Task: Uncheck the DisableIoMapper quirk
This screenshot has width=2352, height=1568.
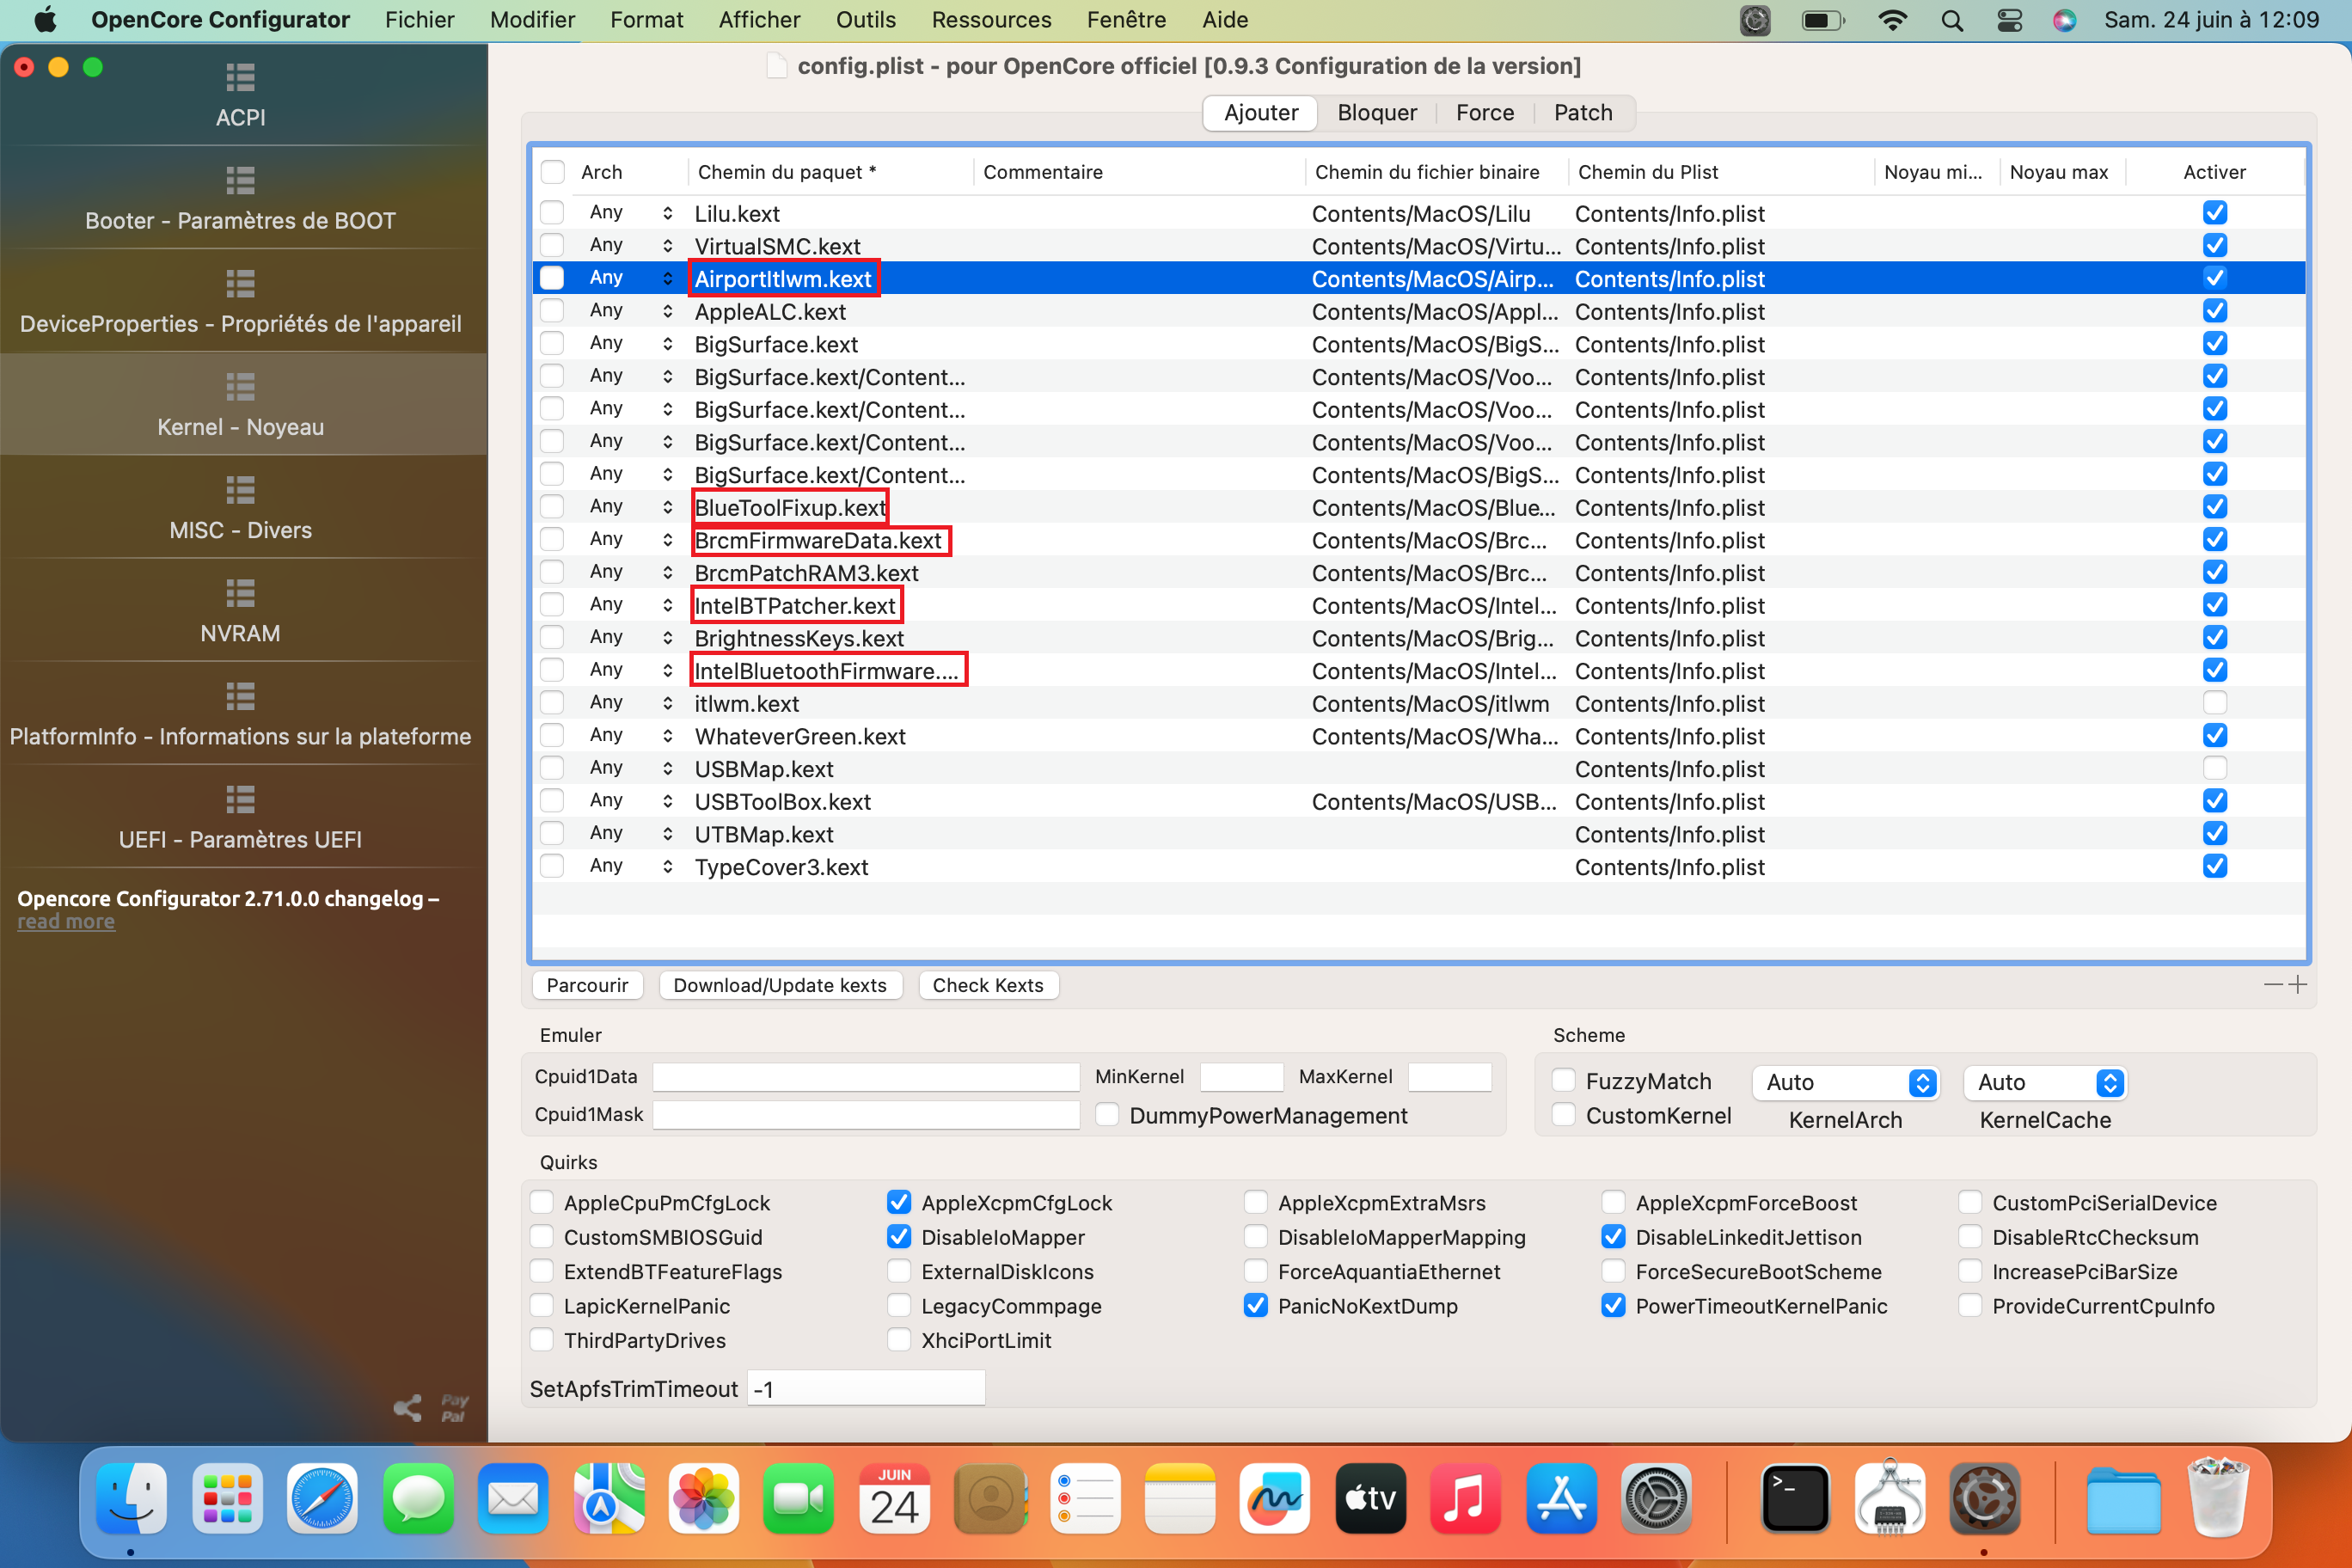Action: 898,1237
